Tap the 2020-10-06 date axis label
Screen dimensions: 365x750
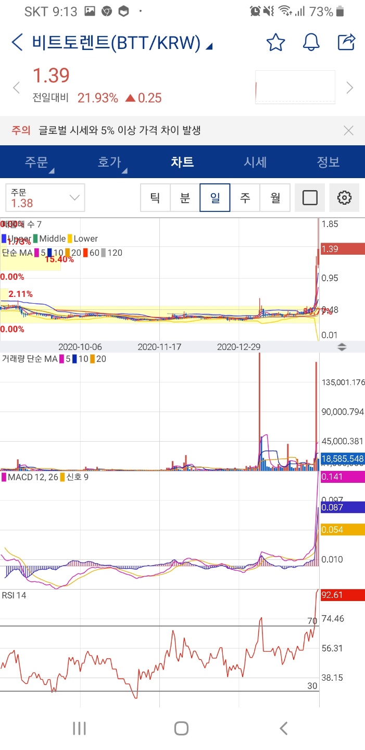coord(80,347)
